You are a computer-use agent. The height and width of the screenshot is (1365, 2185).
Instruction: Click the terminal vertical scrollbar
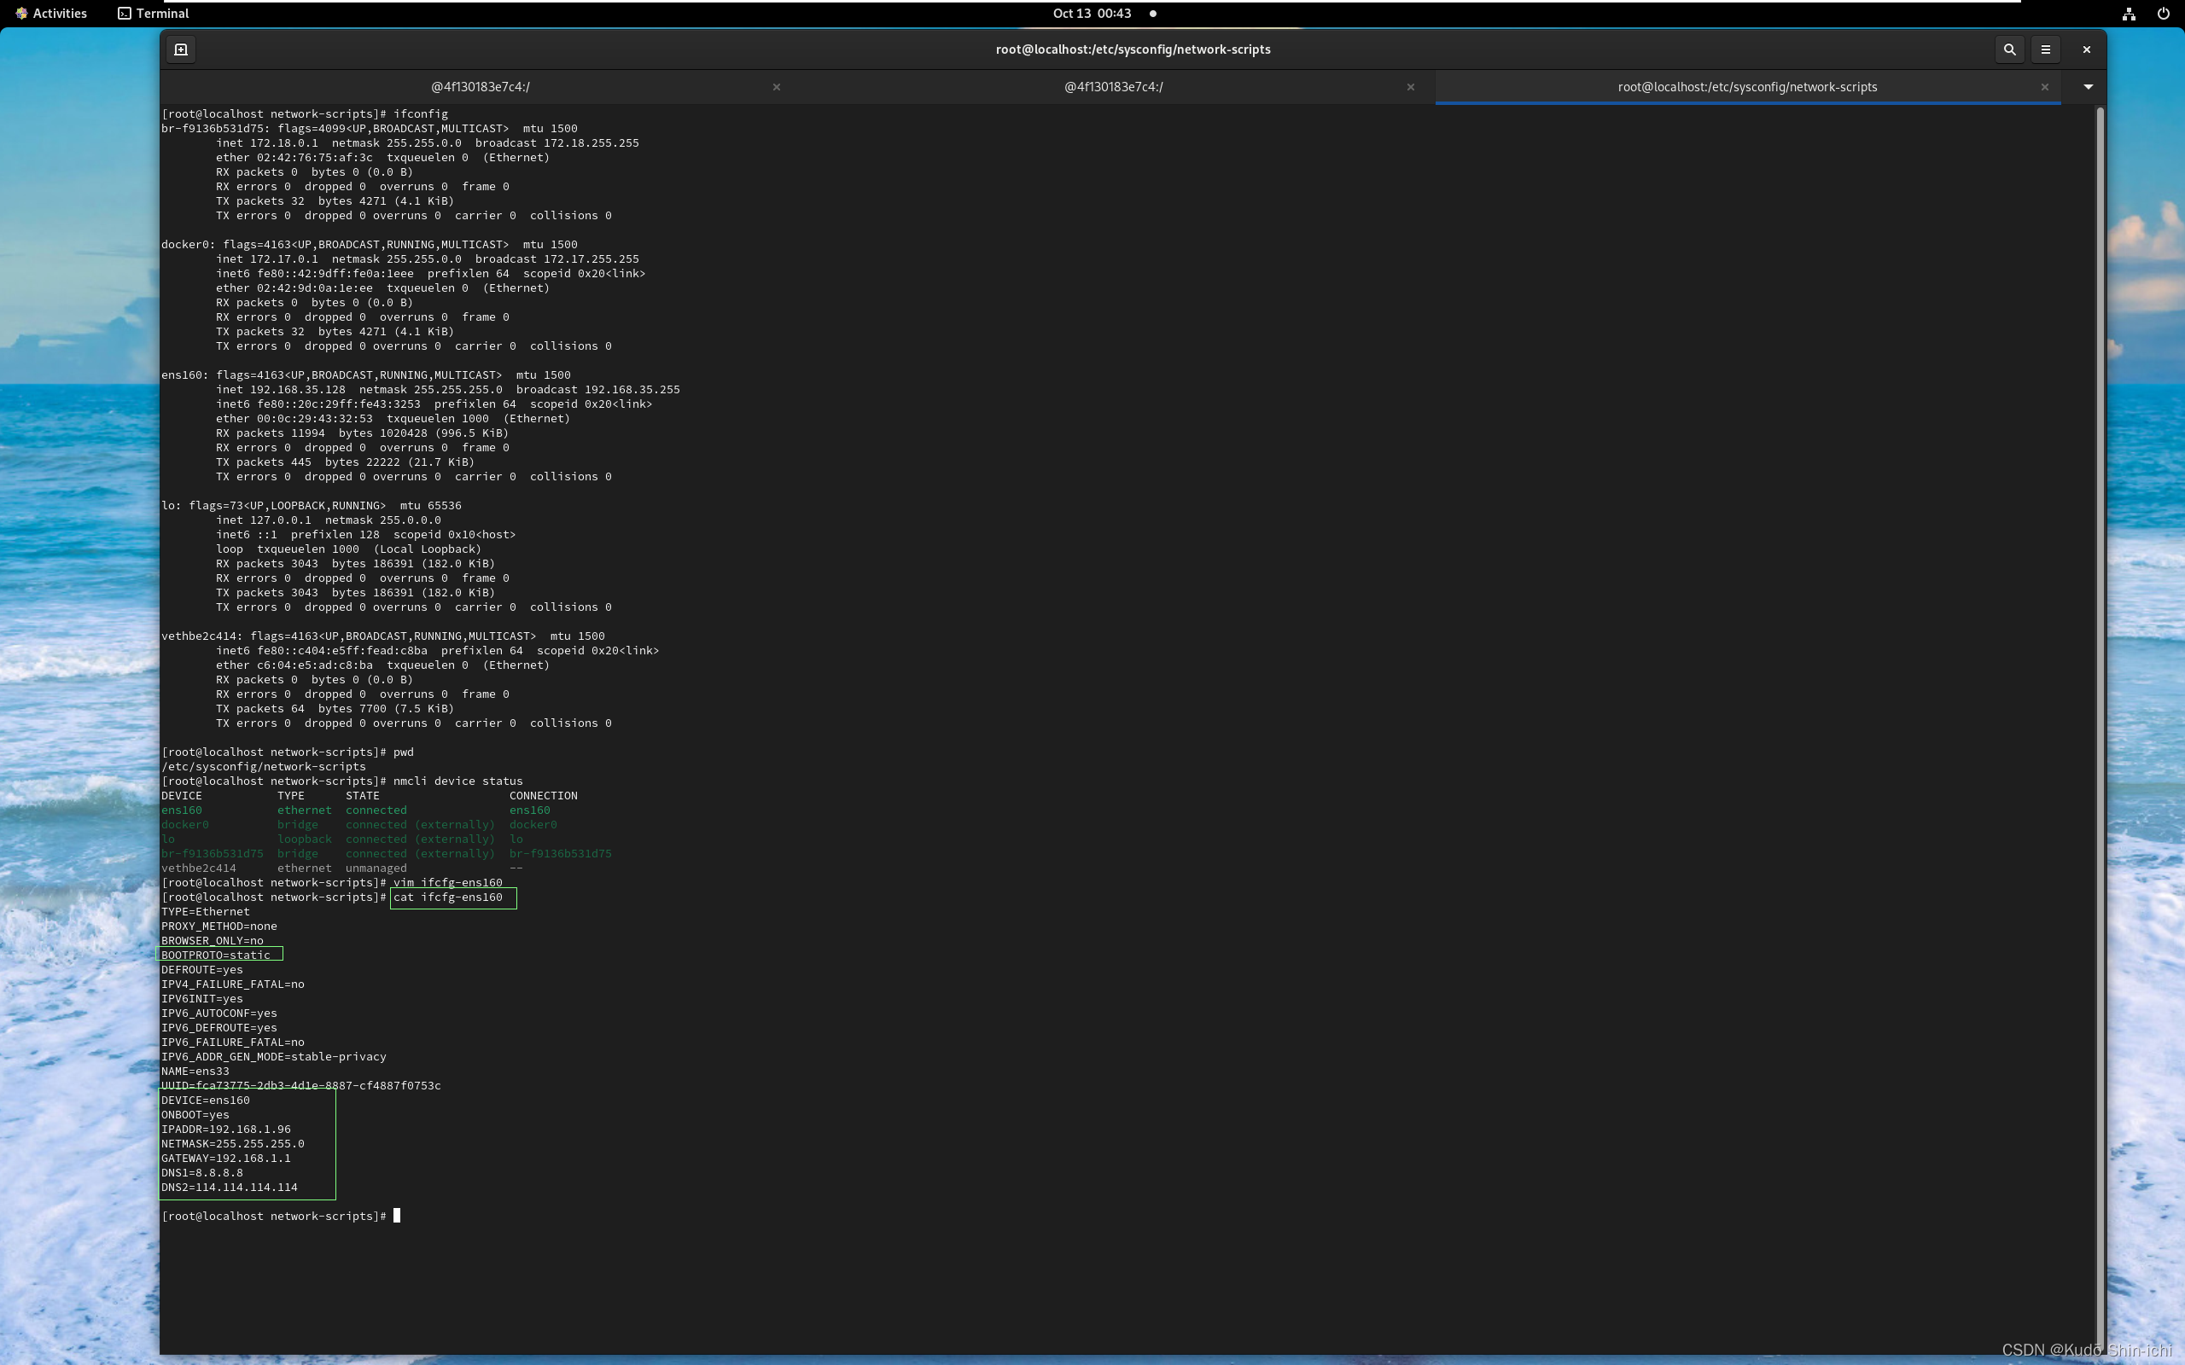pyautogui.click(x=2101, y=728)
